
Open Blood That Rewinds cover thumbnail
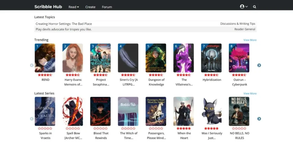click(x=100, y=111)
